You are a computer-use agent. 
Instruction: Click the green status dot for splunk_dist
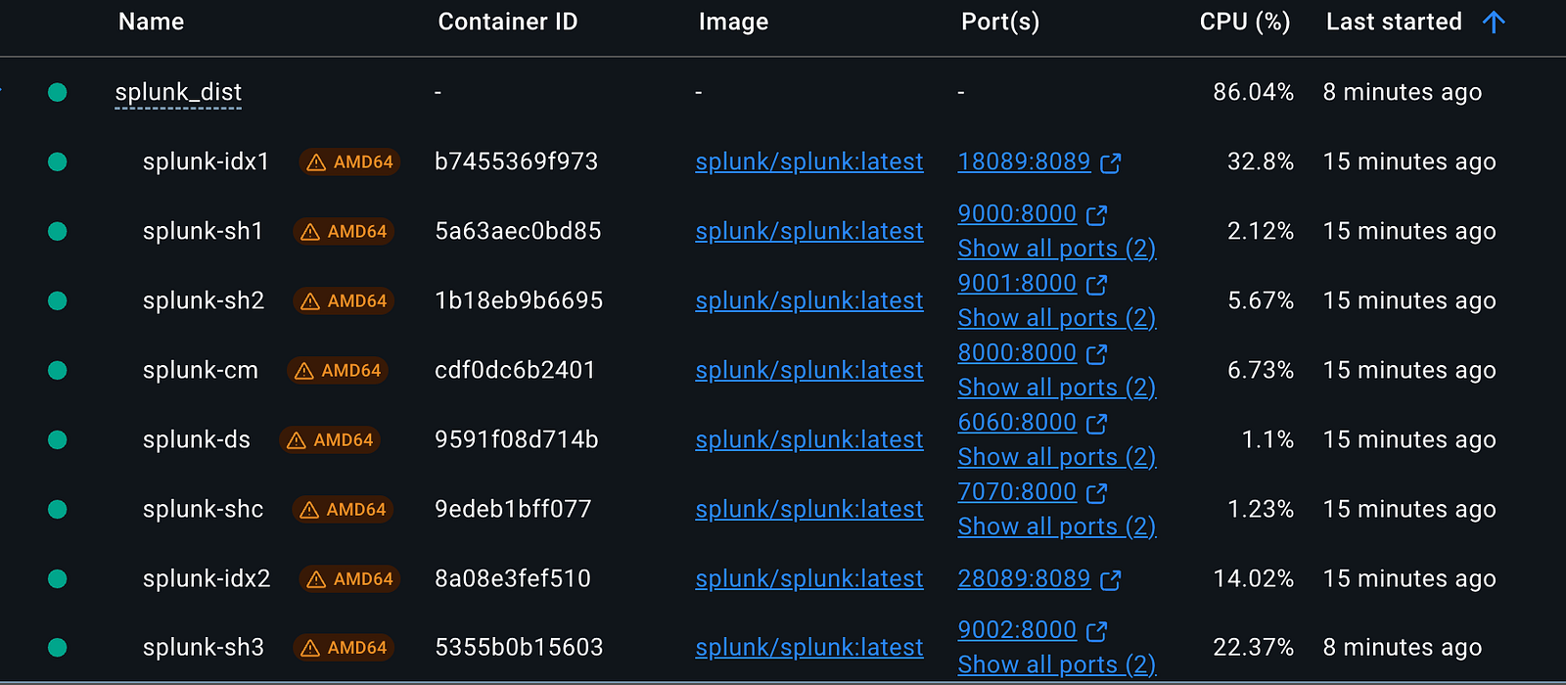tap(58, 93)
